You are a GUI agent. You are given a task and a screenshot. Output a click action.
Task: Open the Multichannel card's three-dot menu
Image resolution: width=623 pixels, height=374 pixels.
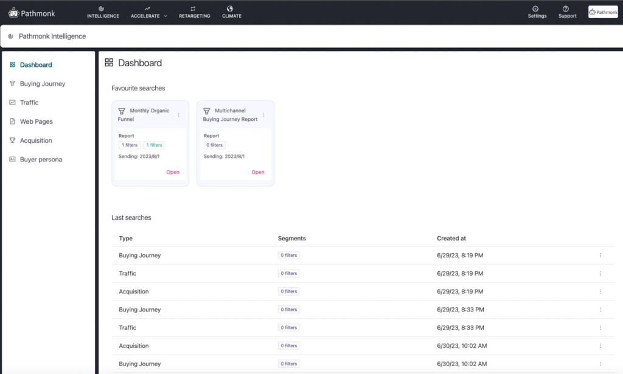[264, 115]
